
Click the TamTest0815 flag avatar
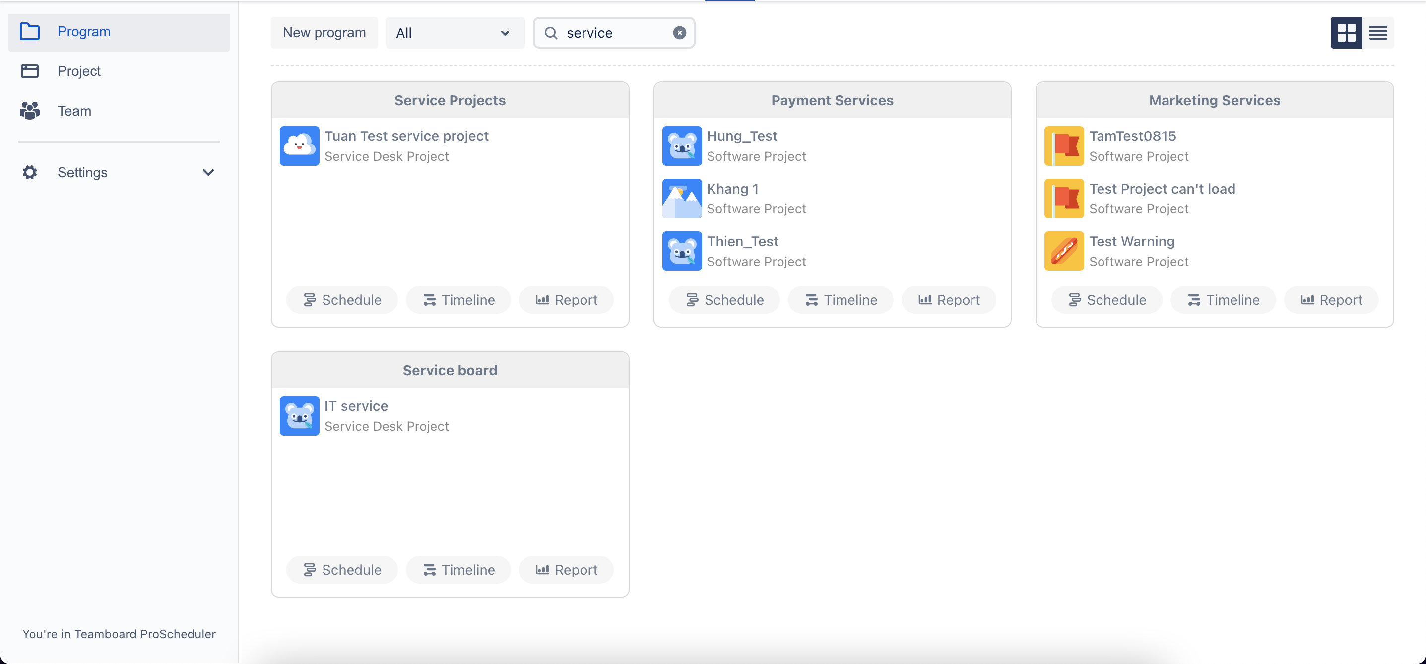click(1063, 145)
